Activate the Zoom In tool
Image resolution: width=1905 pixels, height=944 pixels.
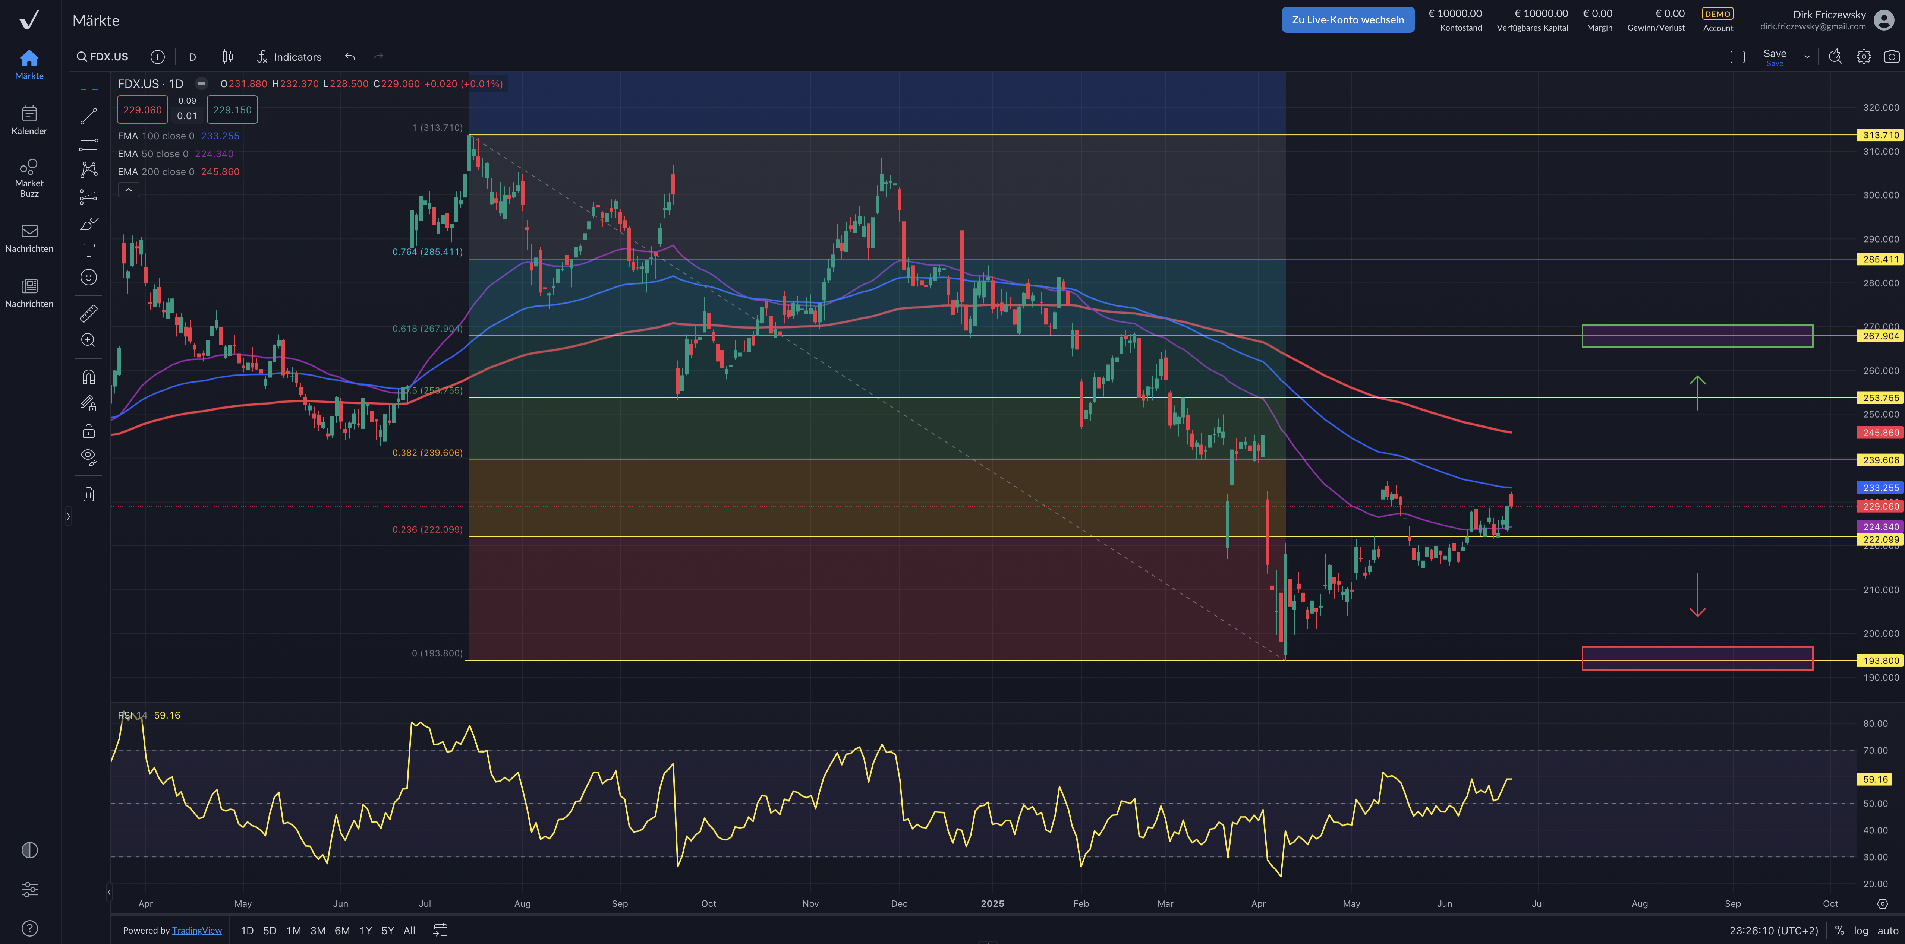click(x=88, y=340)
